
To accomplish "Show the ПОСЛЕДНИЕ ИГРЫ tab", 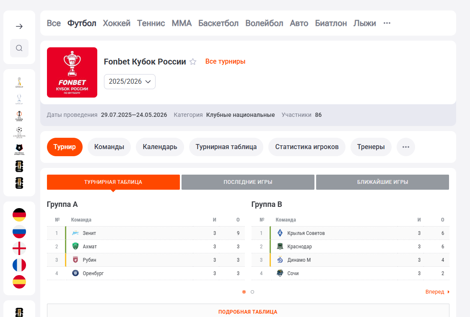I will coord(248,182).
